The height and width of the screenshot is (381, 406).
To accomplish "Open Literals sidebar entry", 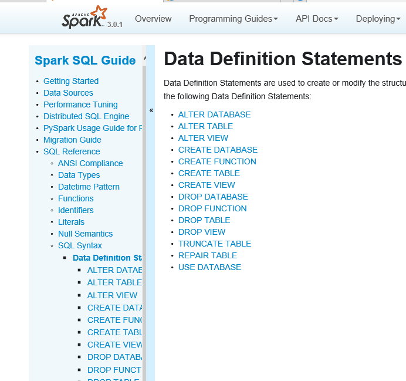I will pos(71,222).
